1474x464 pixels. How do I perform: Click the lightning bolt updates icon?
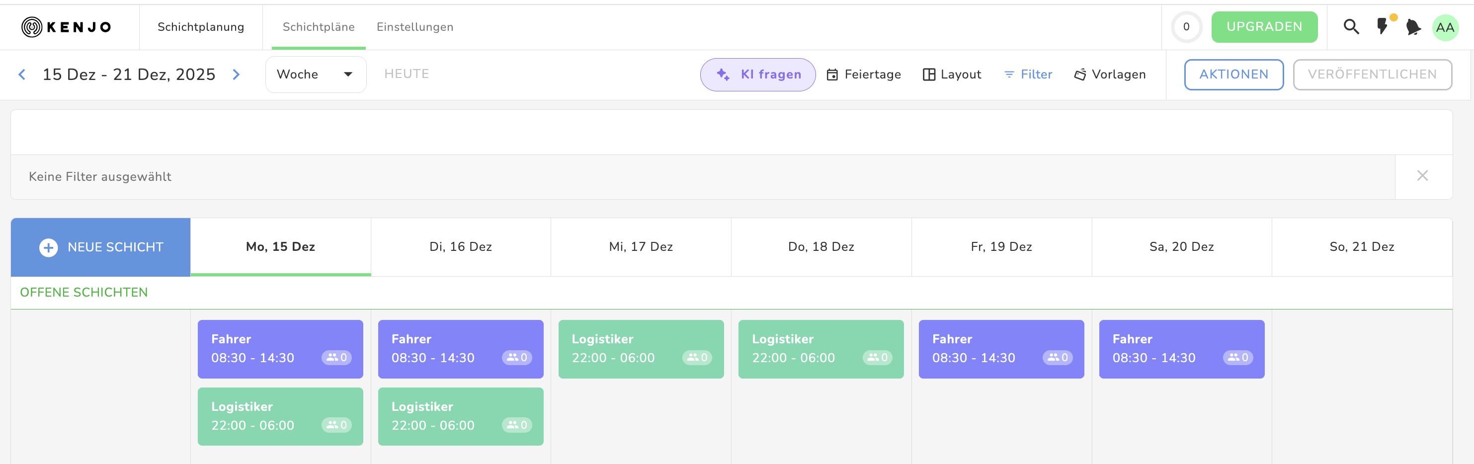tap(1383, 27)
